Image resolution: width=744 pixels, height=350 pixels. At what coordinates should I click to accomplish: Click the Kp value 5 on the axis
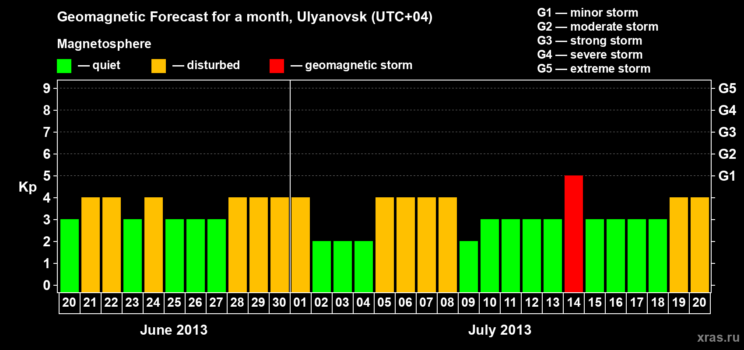pos(47,176)
